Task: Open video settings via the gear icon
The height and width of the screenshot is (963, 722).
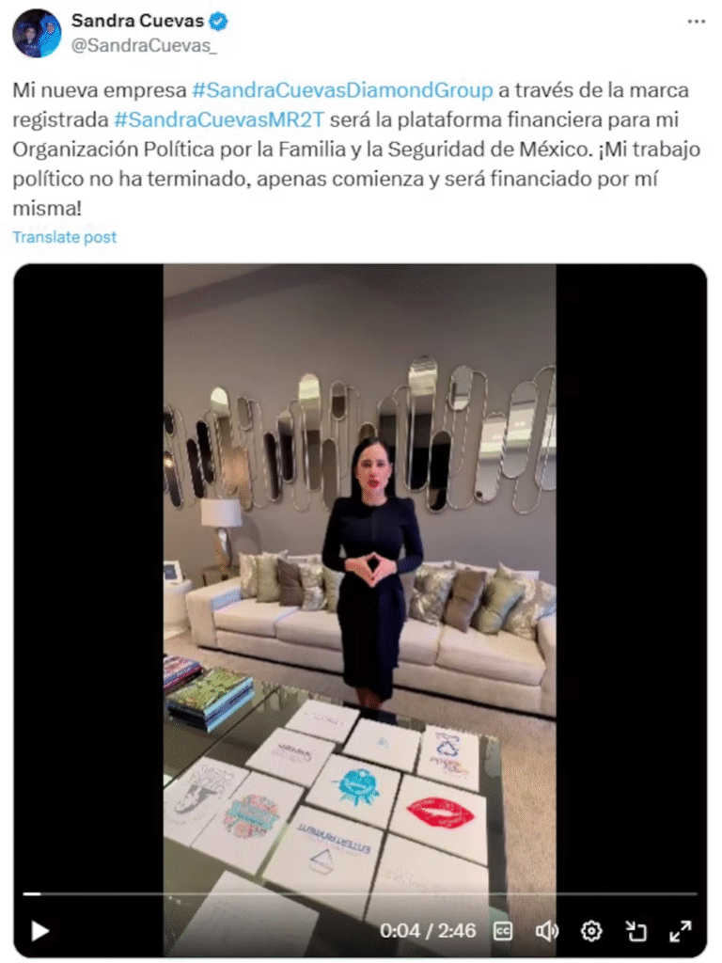Action: (x=591, y=931)
